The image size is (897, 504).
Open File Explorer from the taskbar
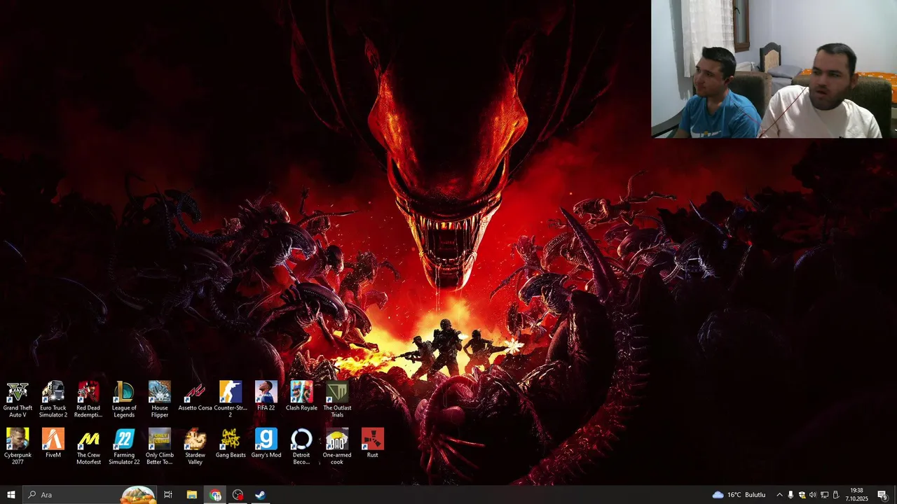click(191, 495)
